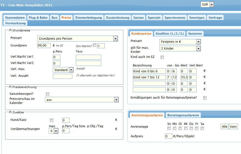Enable the Hund/Katz checkbox
Image resolution: width=241 pixels, height=154 pixels.
[x=52, y=120]
